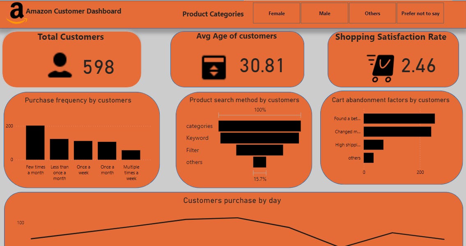This screenshot has width=466, height=246.
Task: Toggle the Others category filter
Action: click(x=372, y=13)
